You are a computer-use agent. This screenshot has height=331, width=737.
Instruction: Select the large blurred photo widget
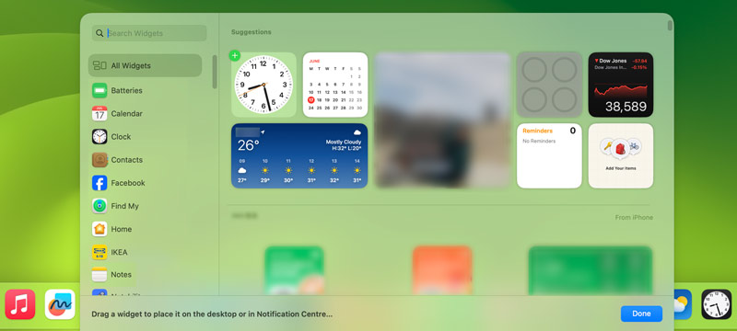(x=442, y=120)
